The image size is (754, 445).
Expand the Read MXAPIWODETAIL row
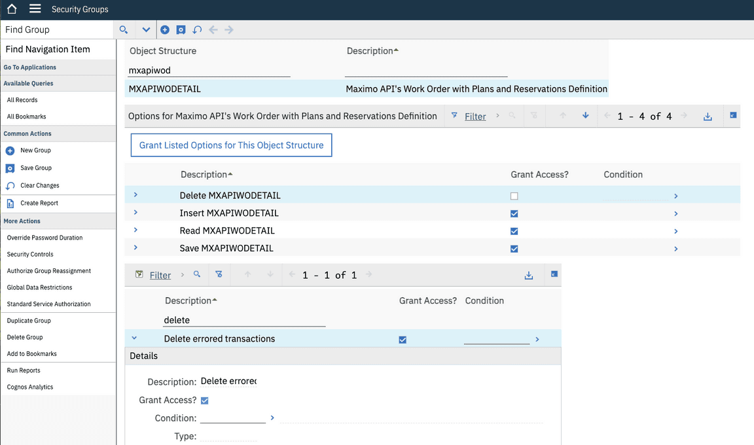tap(135, 230)
